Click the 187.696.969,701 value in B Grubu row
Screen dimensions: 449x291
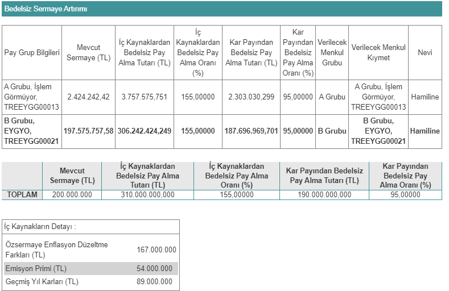(251, 131)
